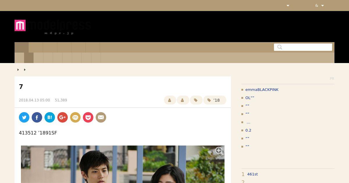Share the article on Google+
The height and width of the screenshot is (183, 349).
(x=63, y=117)
